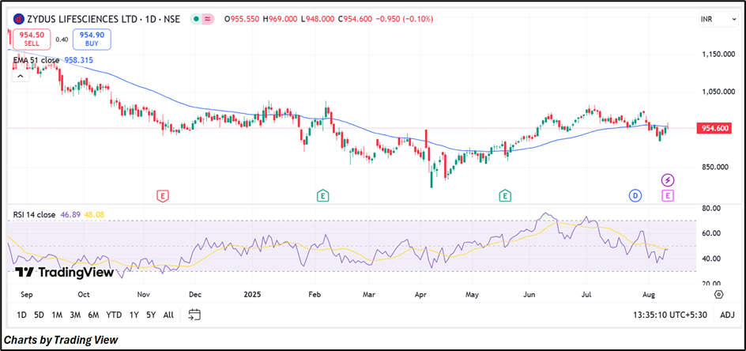The width and height of the screenshot is (746, 351).
Task: Select the YTD time range
Action: [x=114, y=315]
